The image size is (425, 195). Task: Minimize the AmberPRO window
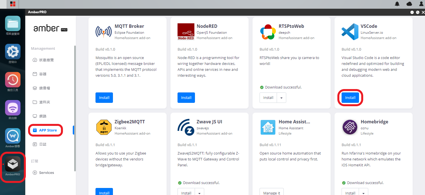(x=412, y=12)
